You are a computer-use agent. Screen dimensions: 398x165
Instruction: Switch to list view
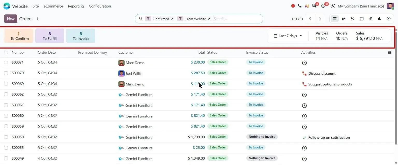(335, 19)
